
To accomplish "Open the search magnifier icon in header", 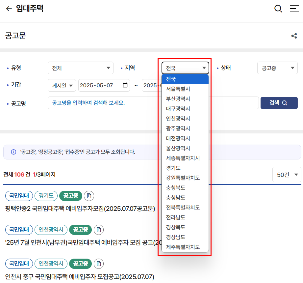I will (x=278, y=9).
